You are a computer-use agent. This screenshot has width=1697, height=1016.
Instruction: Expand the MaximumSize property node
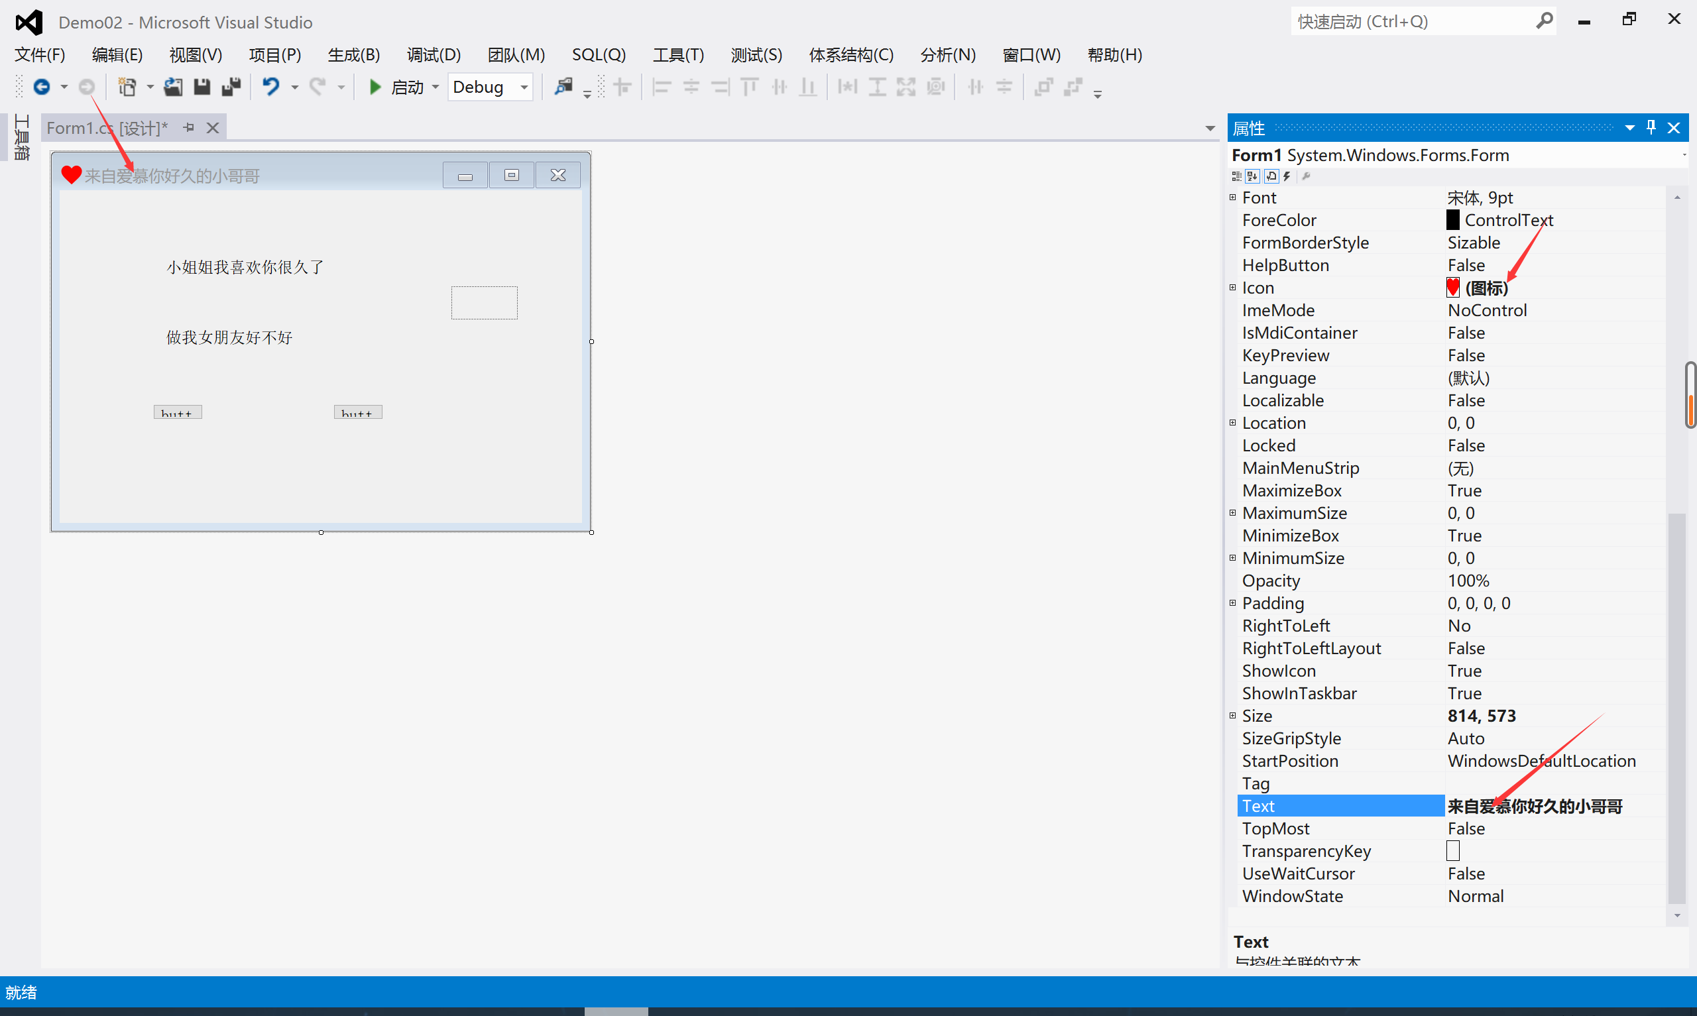coord(1233,513)
